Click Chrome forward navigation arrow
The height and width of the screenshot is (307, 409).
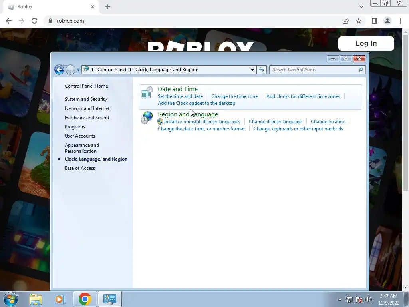[x=22, y=21]
